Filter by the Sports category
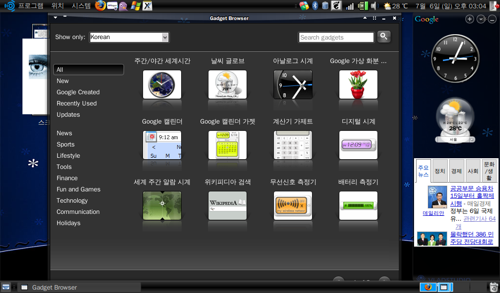 click(65, 145)
